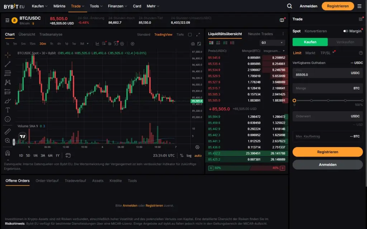Toggle the Margin switch
This screenshot has width=367, height=229.
(x=346, y=31)
